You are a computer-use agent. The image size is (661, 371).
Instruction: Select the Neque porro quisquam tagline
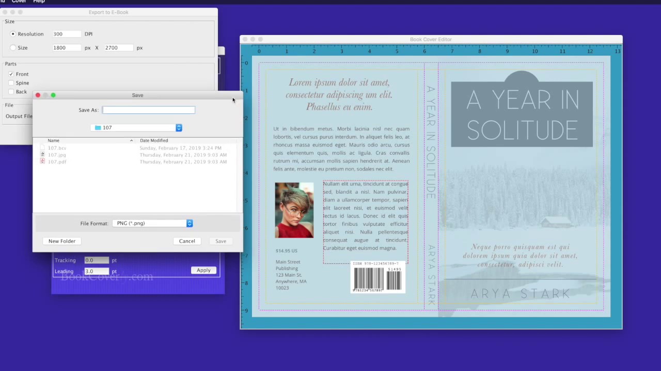coord(520,256)
